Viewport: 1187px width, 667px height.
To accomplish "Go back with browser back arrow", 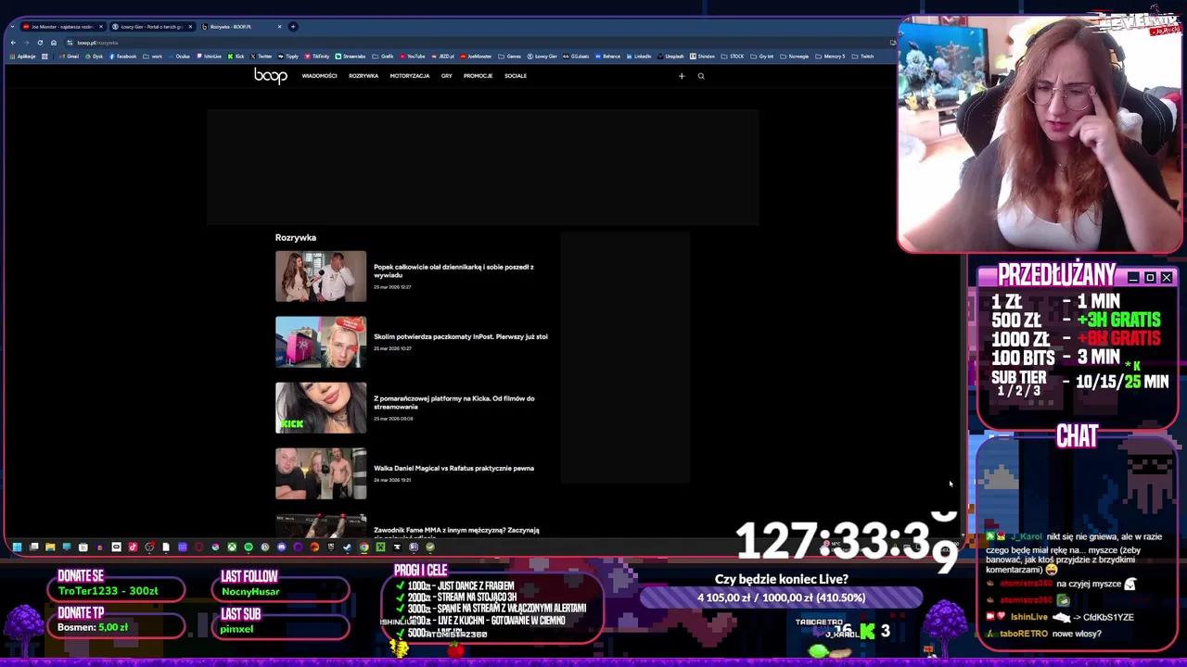I will click(x=13, y=43).
